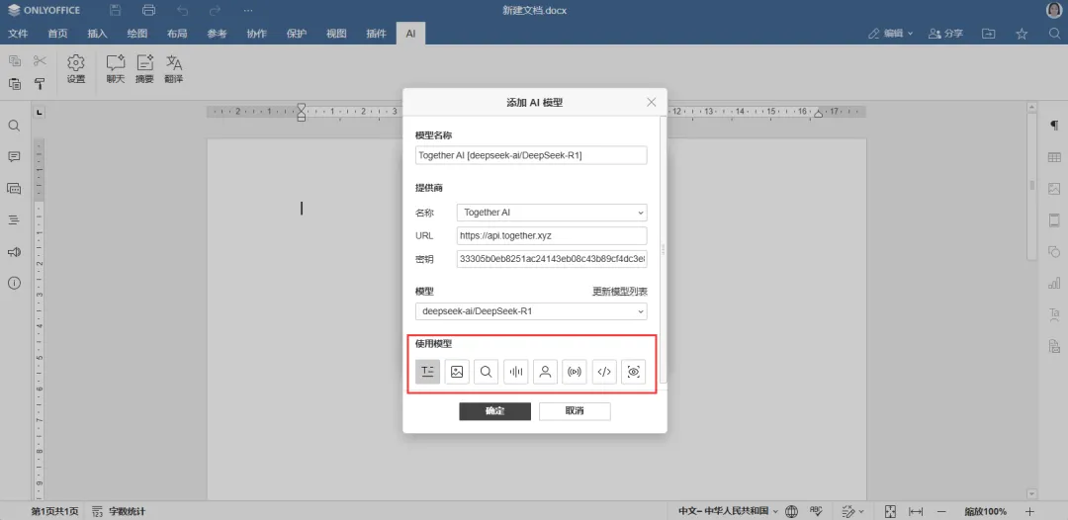Click the zoom in plus button
This screenshot has width=1068, height=520.
1029,511
